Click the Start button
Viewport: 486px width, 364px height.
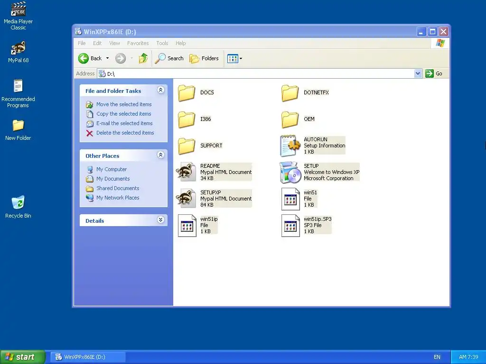tap(22, 357)
